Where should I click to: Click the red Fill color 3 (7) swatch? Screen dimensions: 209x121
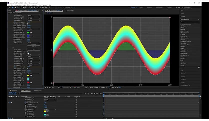(x=28, y=82)
